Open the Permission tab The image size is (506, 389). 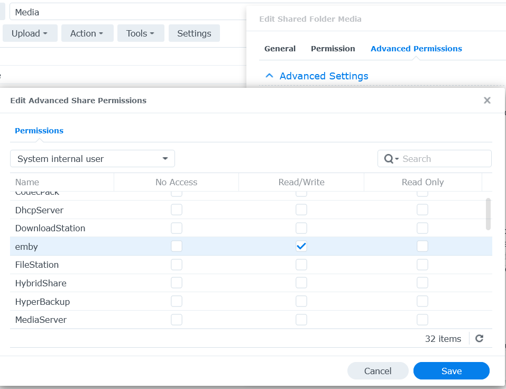[x=333, y=49]
